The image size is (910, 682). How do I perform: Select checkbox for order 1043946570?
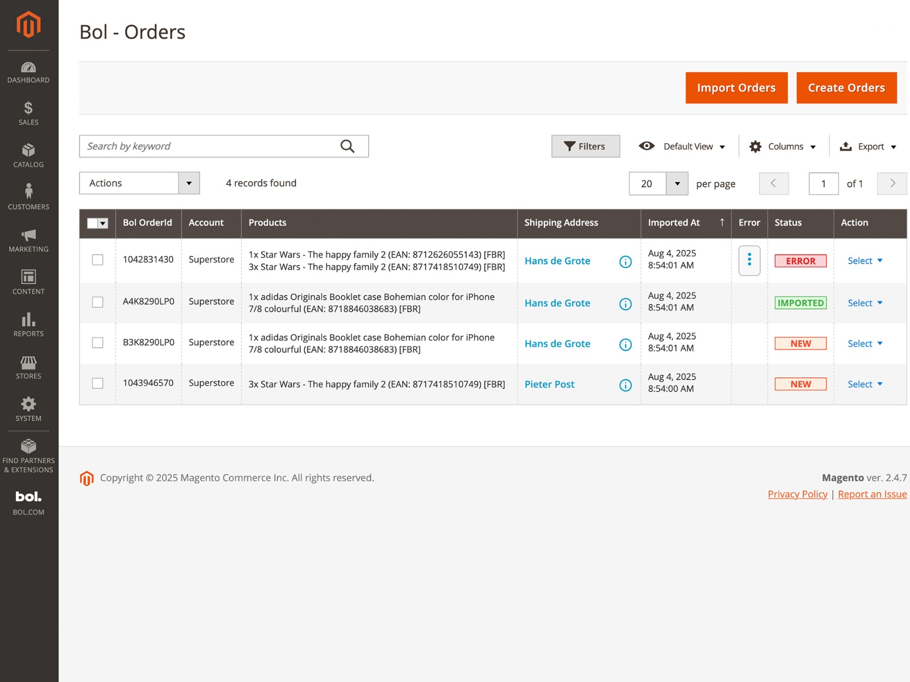coord(98,383)
